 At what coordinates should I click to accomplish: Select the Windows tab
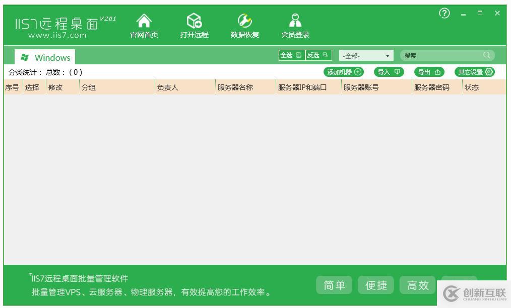pyautogui.click(x=45, y=57)
